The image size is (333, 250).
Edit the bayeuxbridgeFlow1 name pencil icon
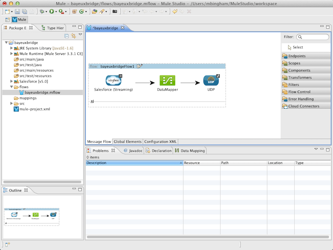[x=139, y=66]
